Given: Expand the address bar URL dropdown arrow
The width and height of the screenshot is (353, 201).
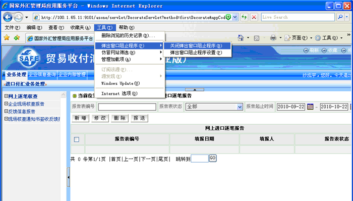Looking at the screenshot, I should pyautogui.click(x=235, y=17).
